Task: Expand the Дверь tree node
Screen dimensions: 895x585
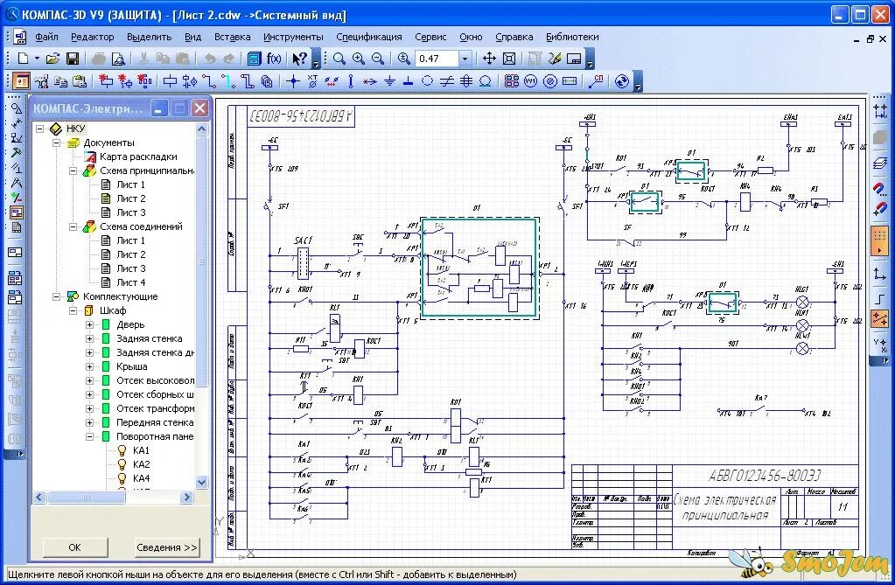Action: coord(89,324)
